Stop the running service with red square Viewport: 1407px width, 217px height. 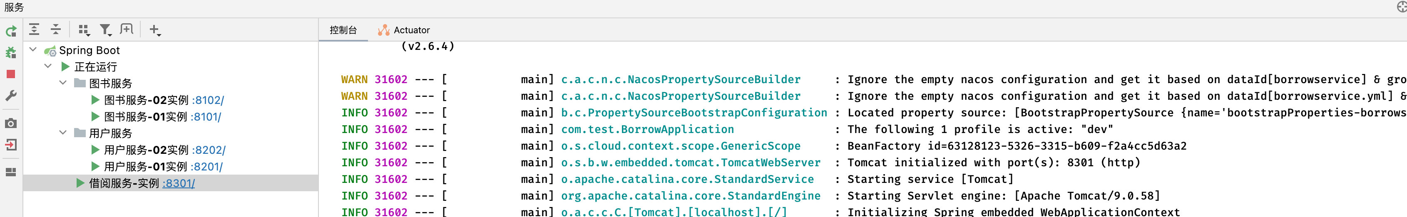point(11,74)
